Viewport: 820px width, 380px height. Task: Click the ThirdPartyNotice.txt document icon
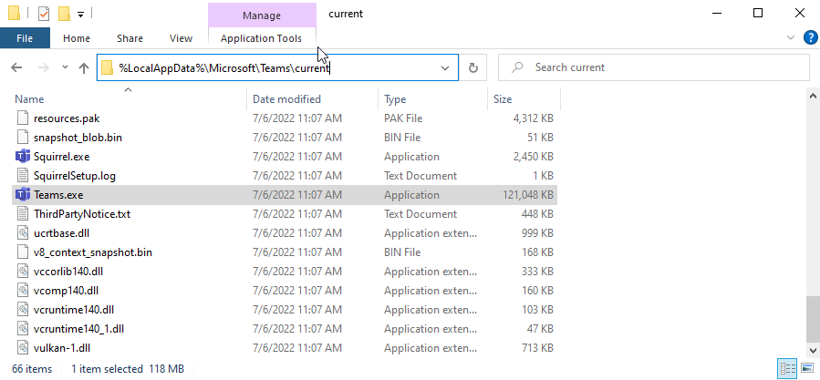(x=22, y=214)
